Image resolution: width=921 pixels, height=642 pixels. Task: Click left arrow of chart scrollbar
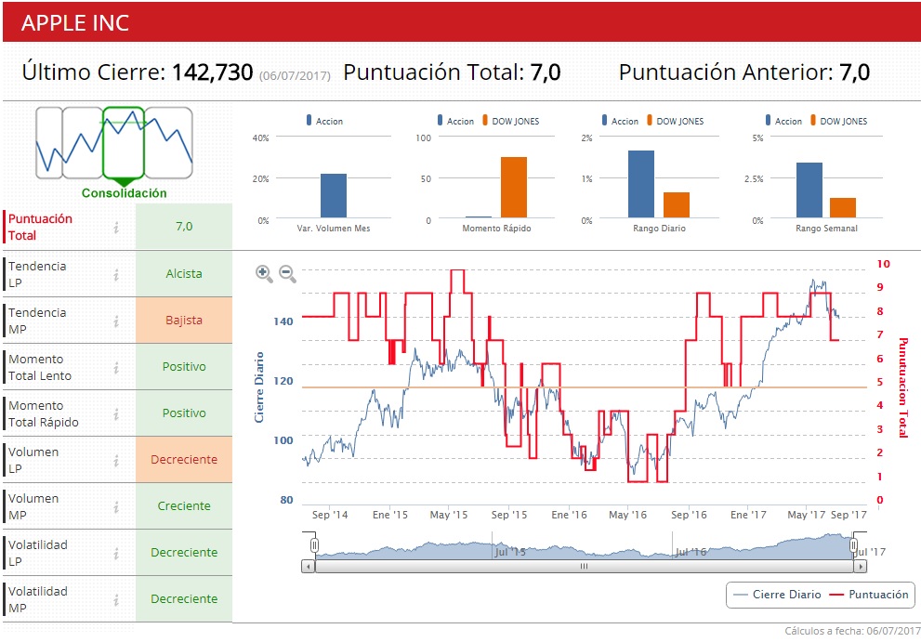(309, 565)
